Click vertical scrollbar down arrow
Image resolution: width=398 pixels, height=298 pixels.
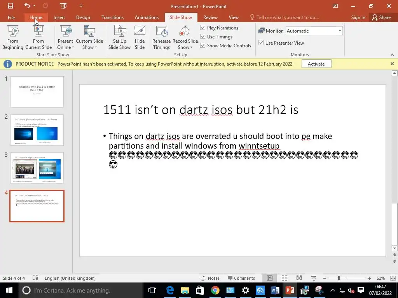coord(395,248)
